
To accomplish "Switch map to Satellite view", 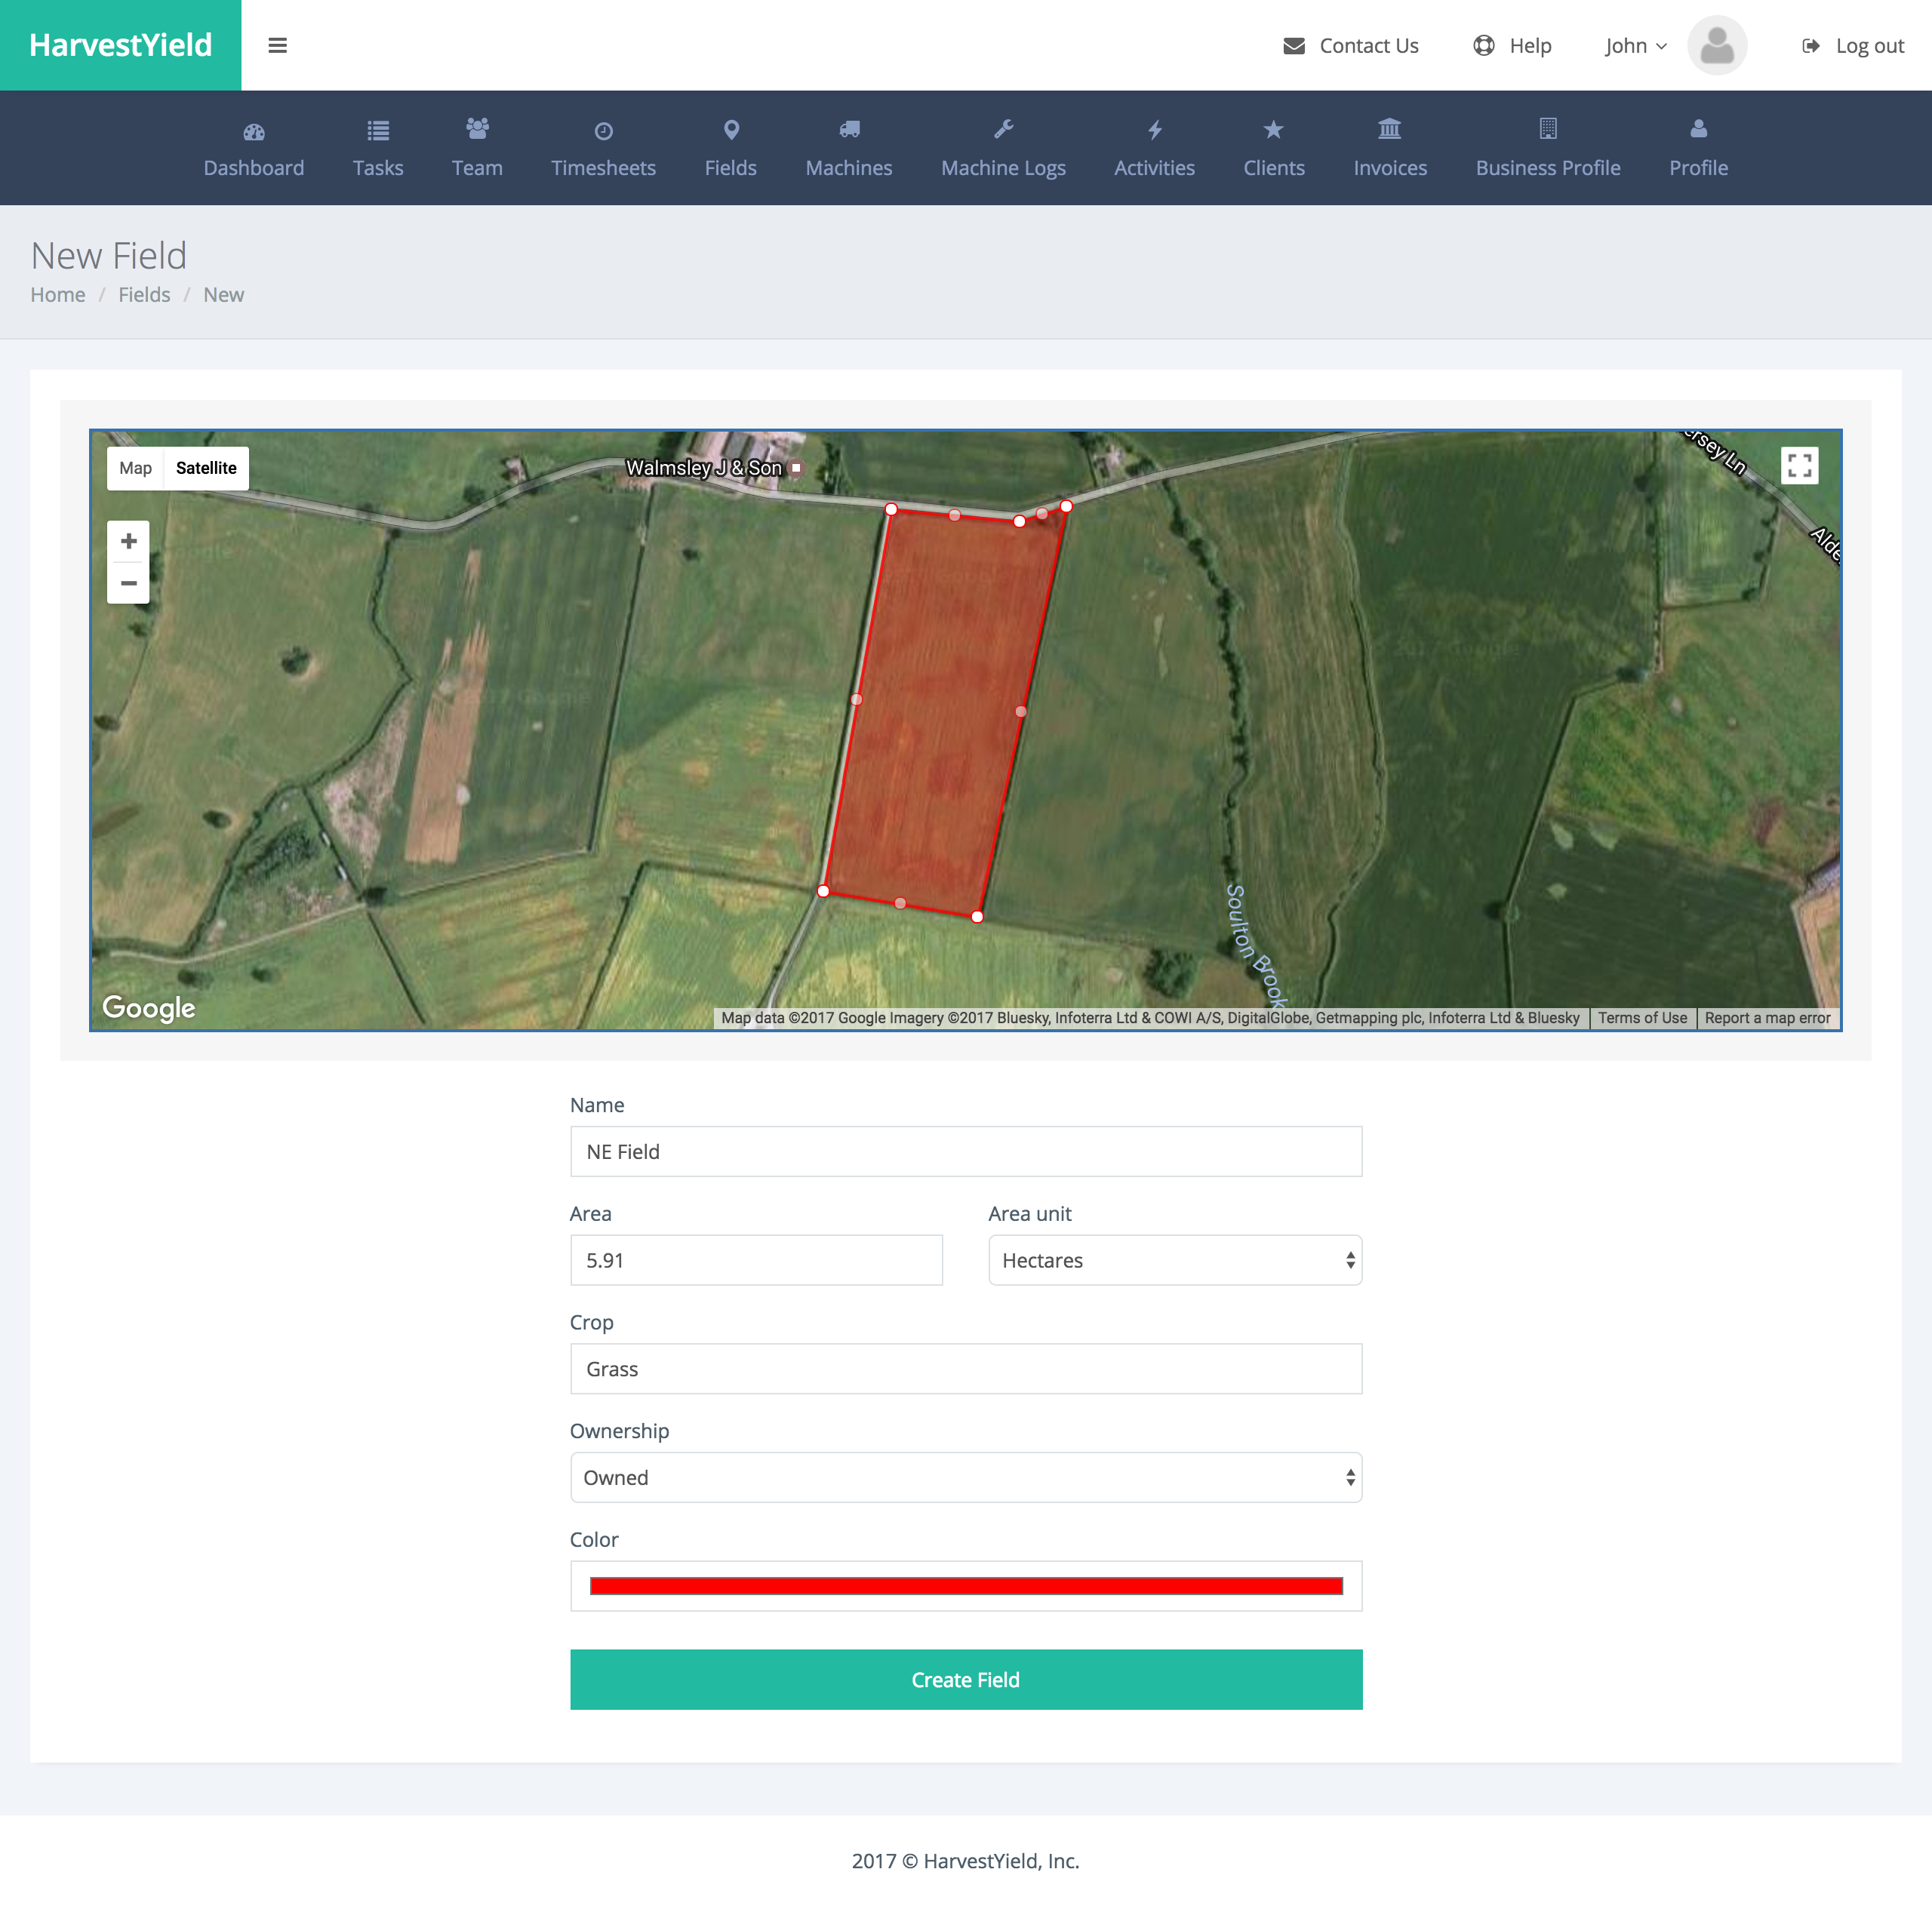I will click(x=206, y=468).
